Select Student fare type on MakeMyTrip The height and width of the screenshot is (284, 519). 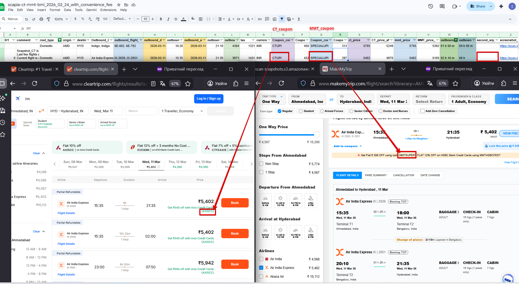point(301,111)
